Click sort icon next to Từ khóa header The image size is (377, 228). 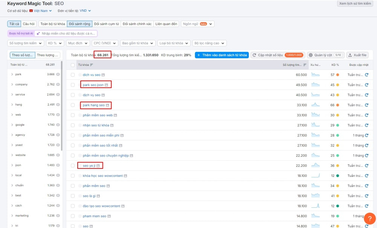(x=92, y=65)
